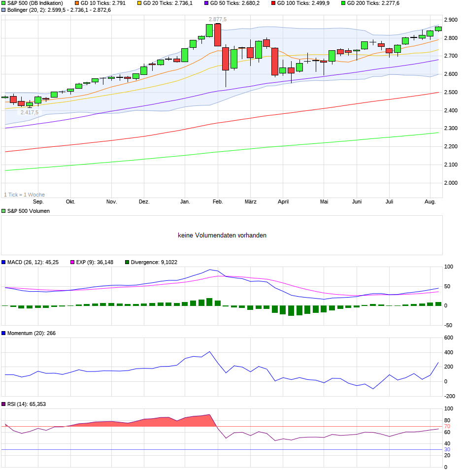Viewport: 463px width, 472px height.
Task: Select the 'GD 200 Ticks: 2.277,6' label
Action: click(373, 3)
